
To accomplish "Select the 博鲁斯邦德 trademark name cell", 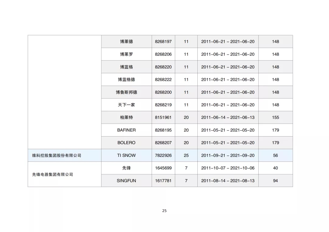I will [126, 92].
